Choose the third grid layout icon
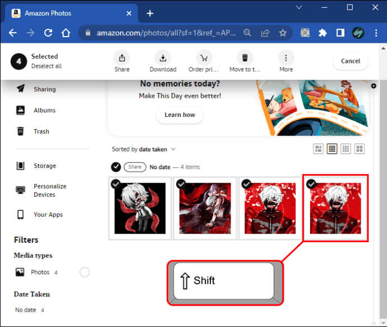The image size is (387, 327). tap(345, 149)
